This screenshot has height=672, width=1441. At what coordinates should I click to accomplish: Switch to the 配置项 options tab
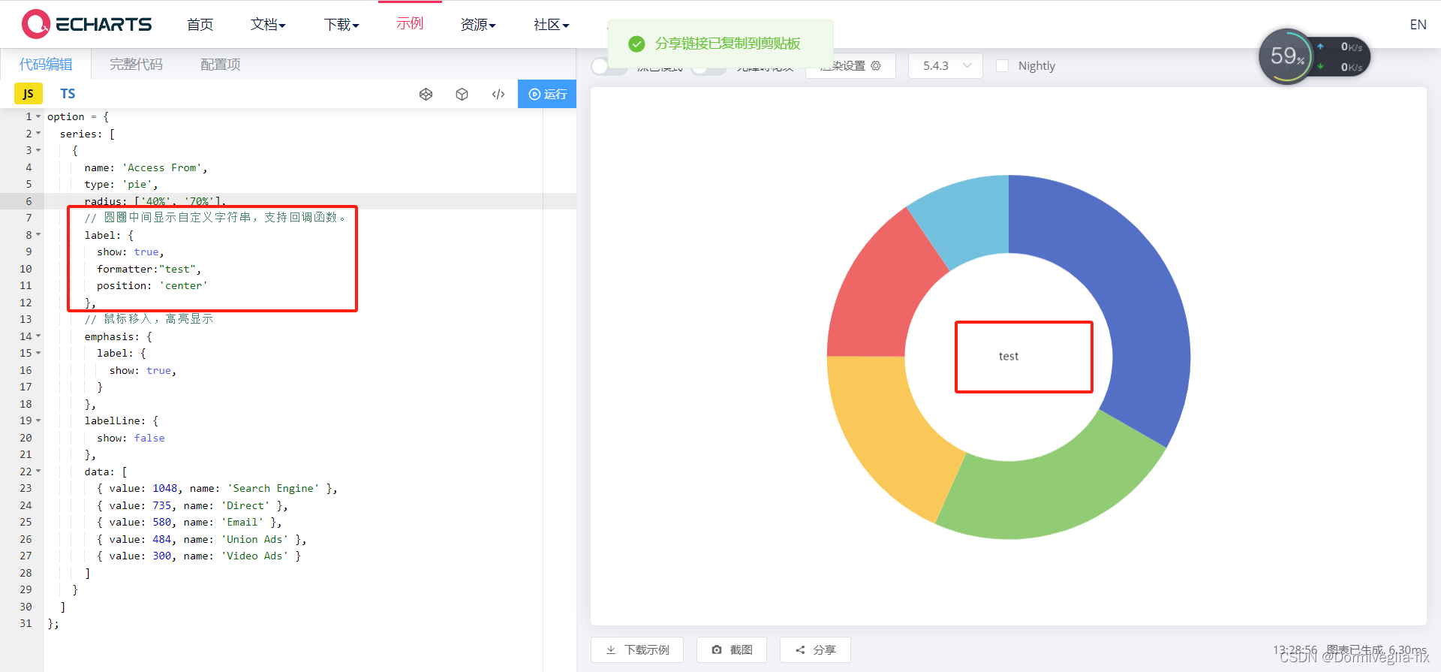(221, 65)
